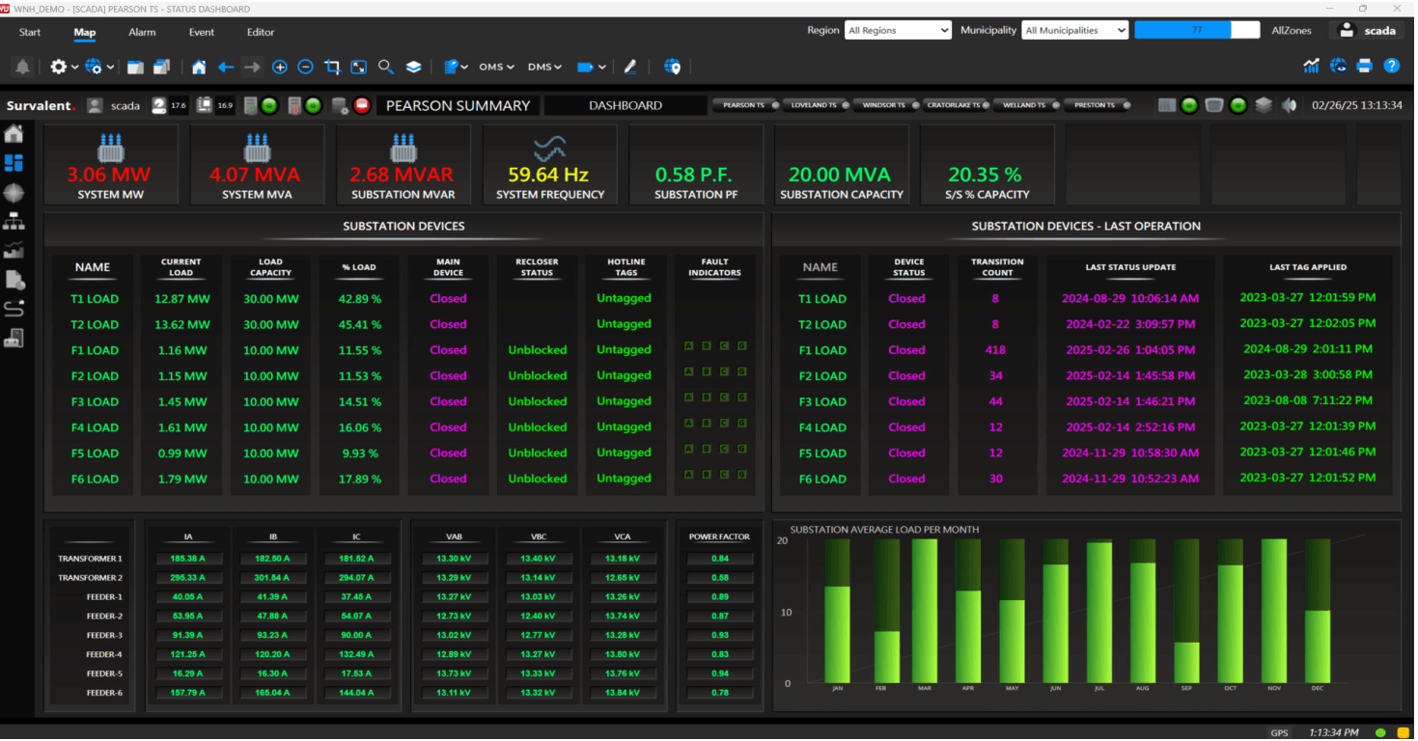Toggle the red stop indicator by database icon
Image resolution: width=1418 pixels, height=741 pixels.
362,105
